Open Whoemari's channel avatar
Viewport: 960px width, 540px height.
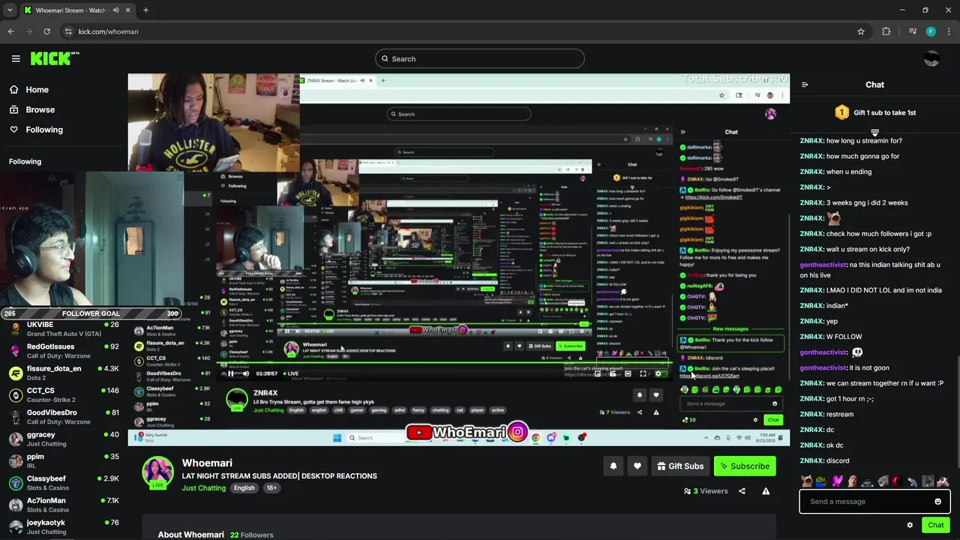(158, 472)
